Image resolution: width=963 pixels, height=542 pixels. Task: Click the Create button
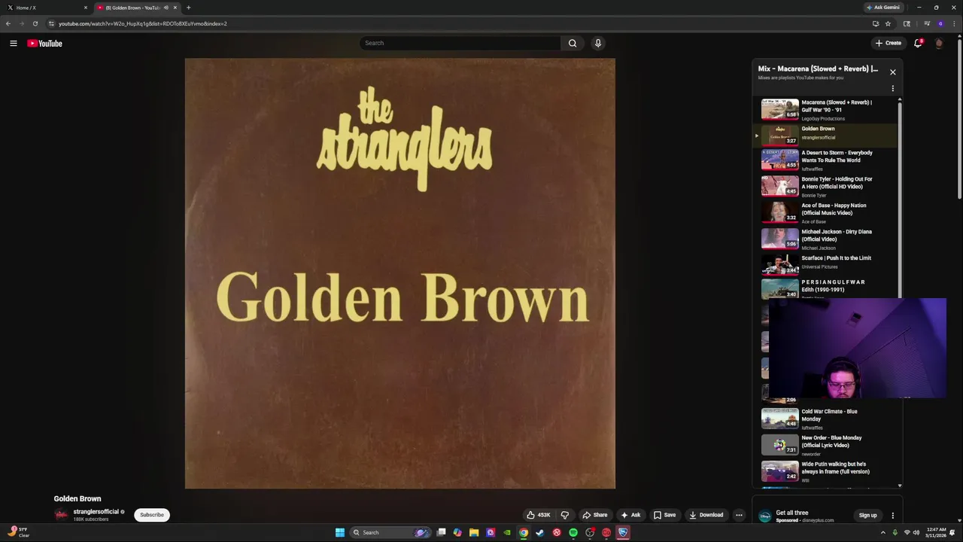(x=889, y=43)
